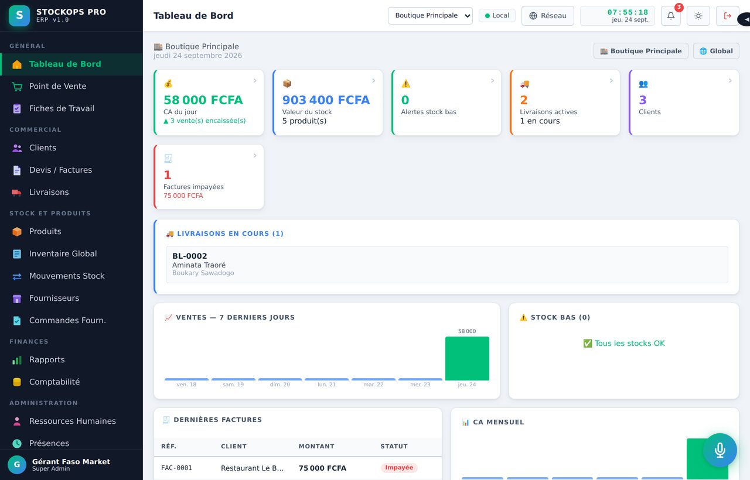Image resolution: width=750 pixels, height=480 pixels.
Task: Click the Livraisons truck icon in sidebar
Action: coord(17,193)
